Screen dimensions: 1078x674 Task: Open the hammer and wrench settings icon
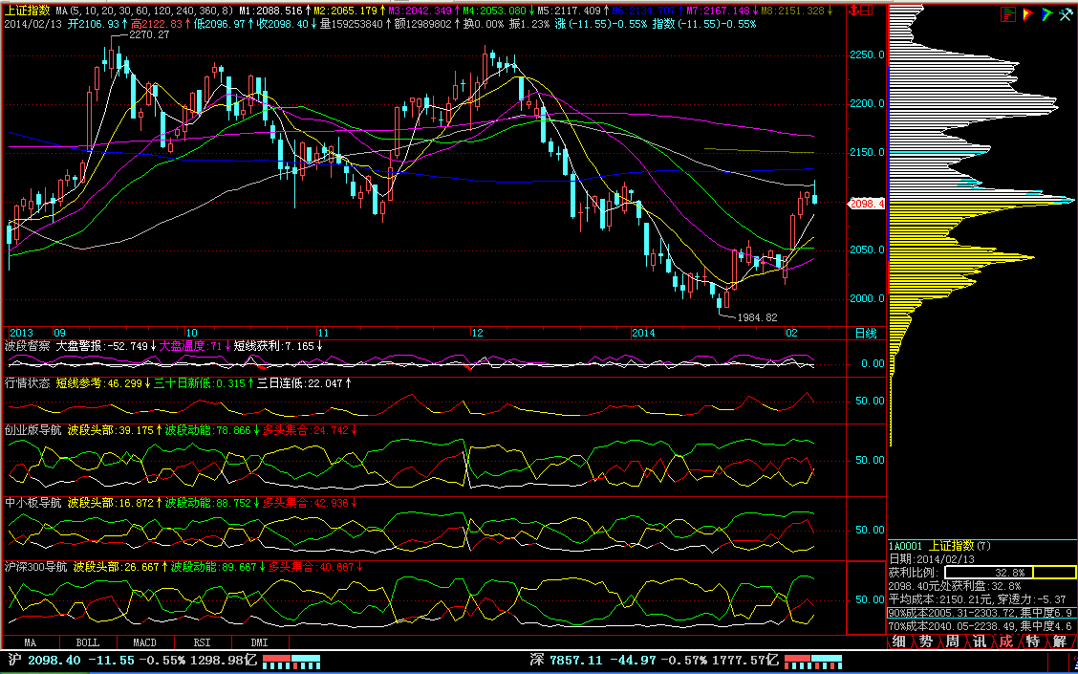point(1066,13)
